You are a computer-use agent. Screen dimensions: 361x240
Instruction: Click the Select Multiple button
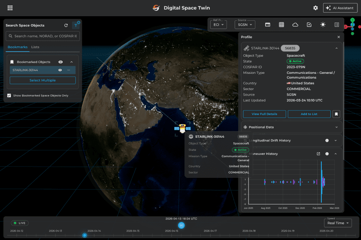point(42,81)
